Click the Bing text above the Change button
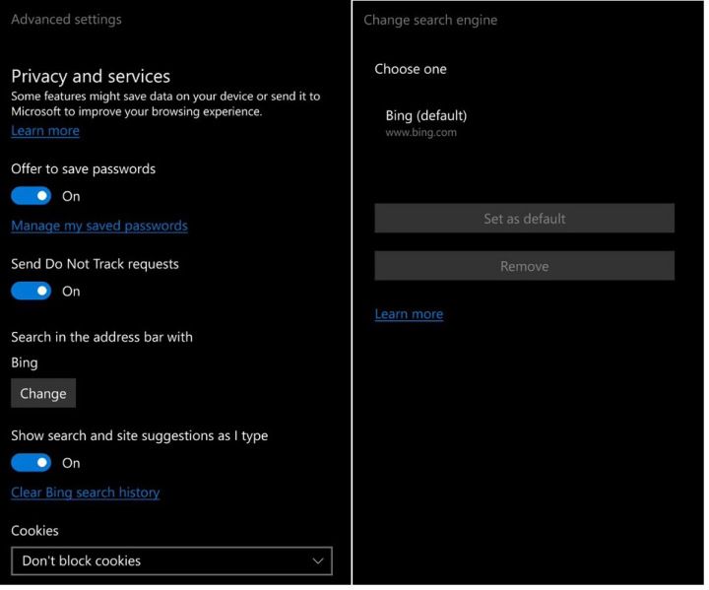The image size is (709, 590). coord(25,362)
